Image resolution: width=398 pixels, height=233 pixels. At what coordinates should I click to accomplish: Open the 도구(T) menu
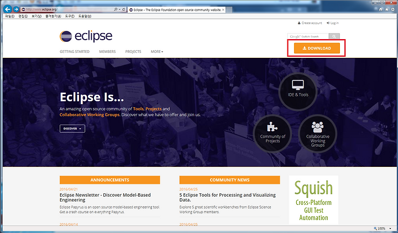pos(70,16)
